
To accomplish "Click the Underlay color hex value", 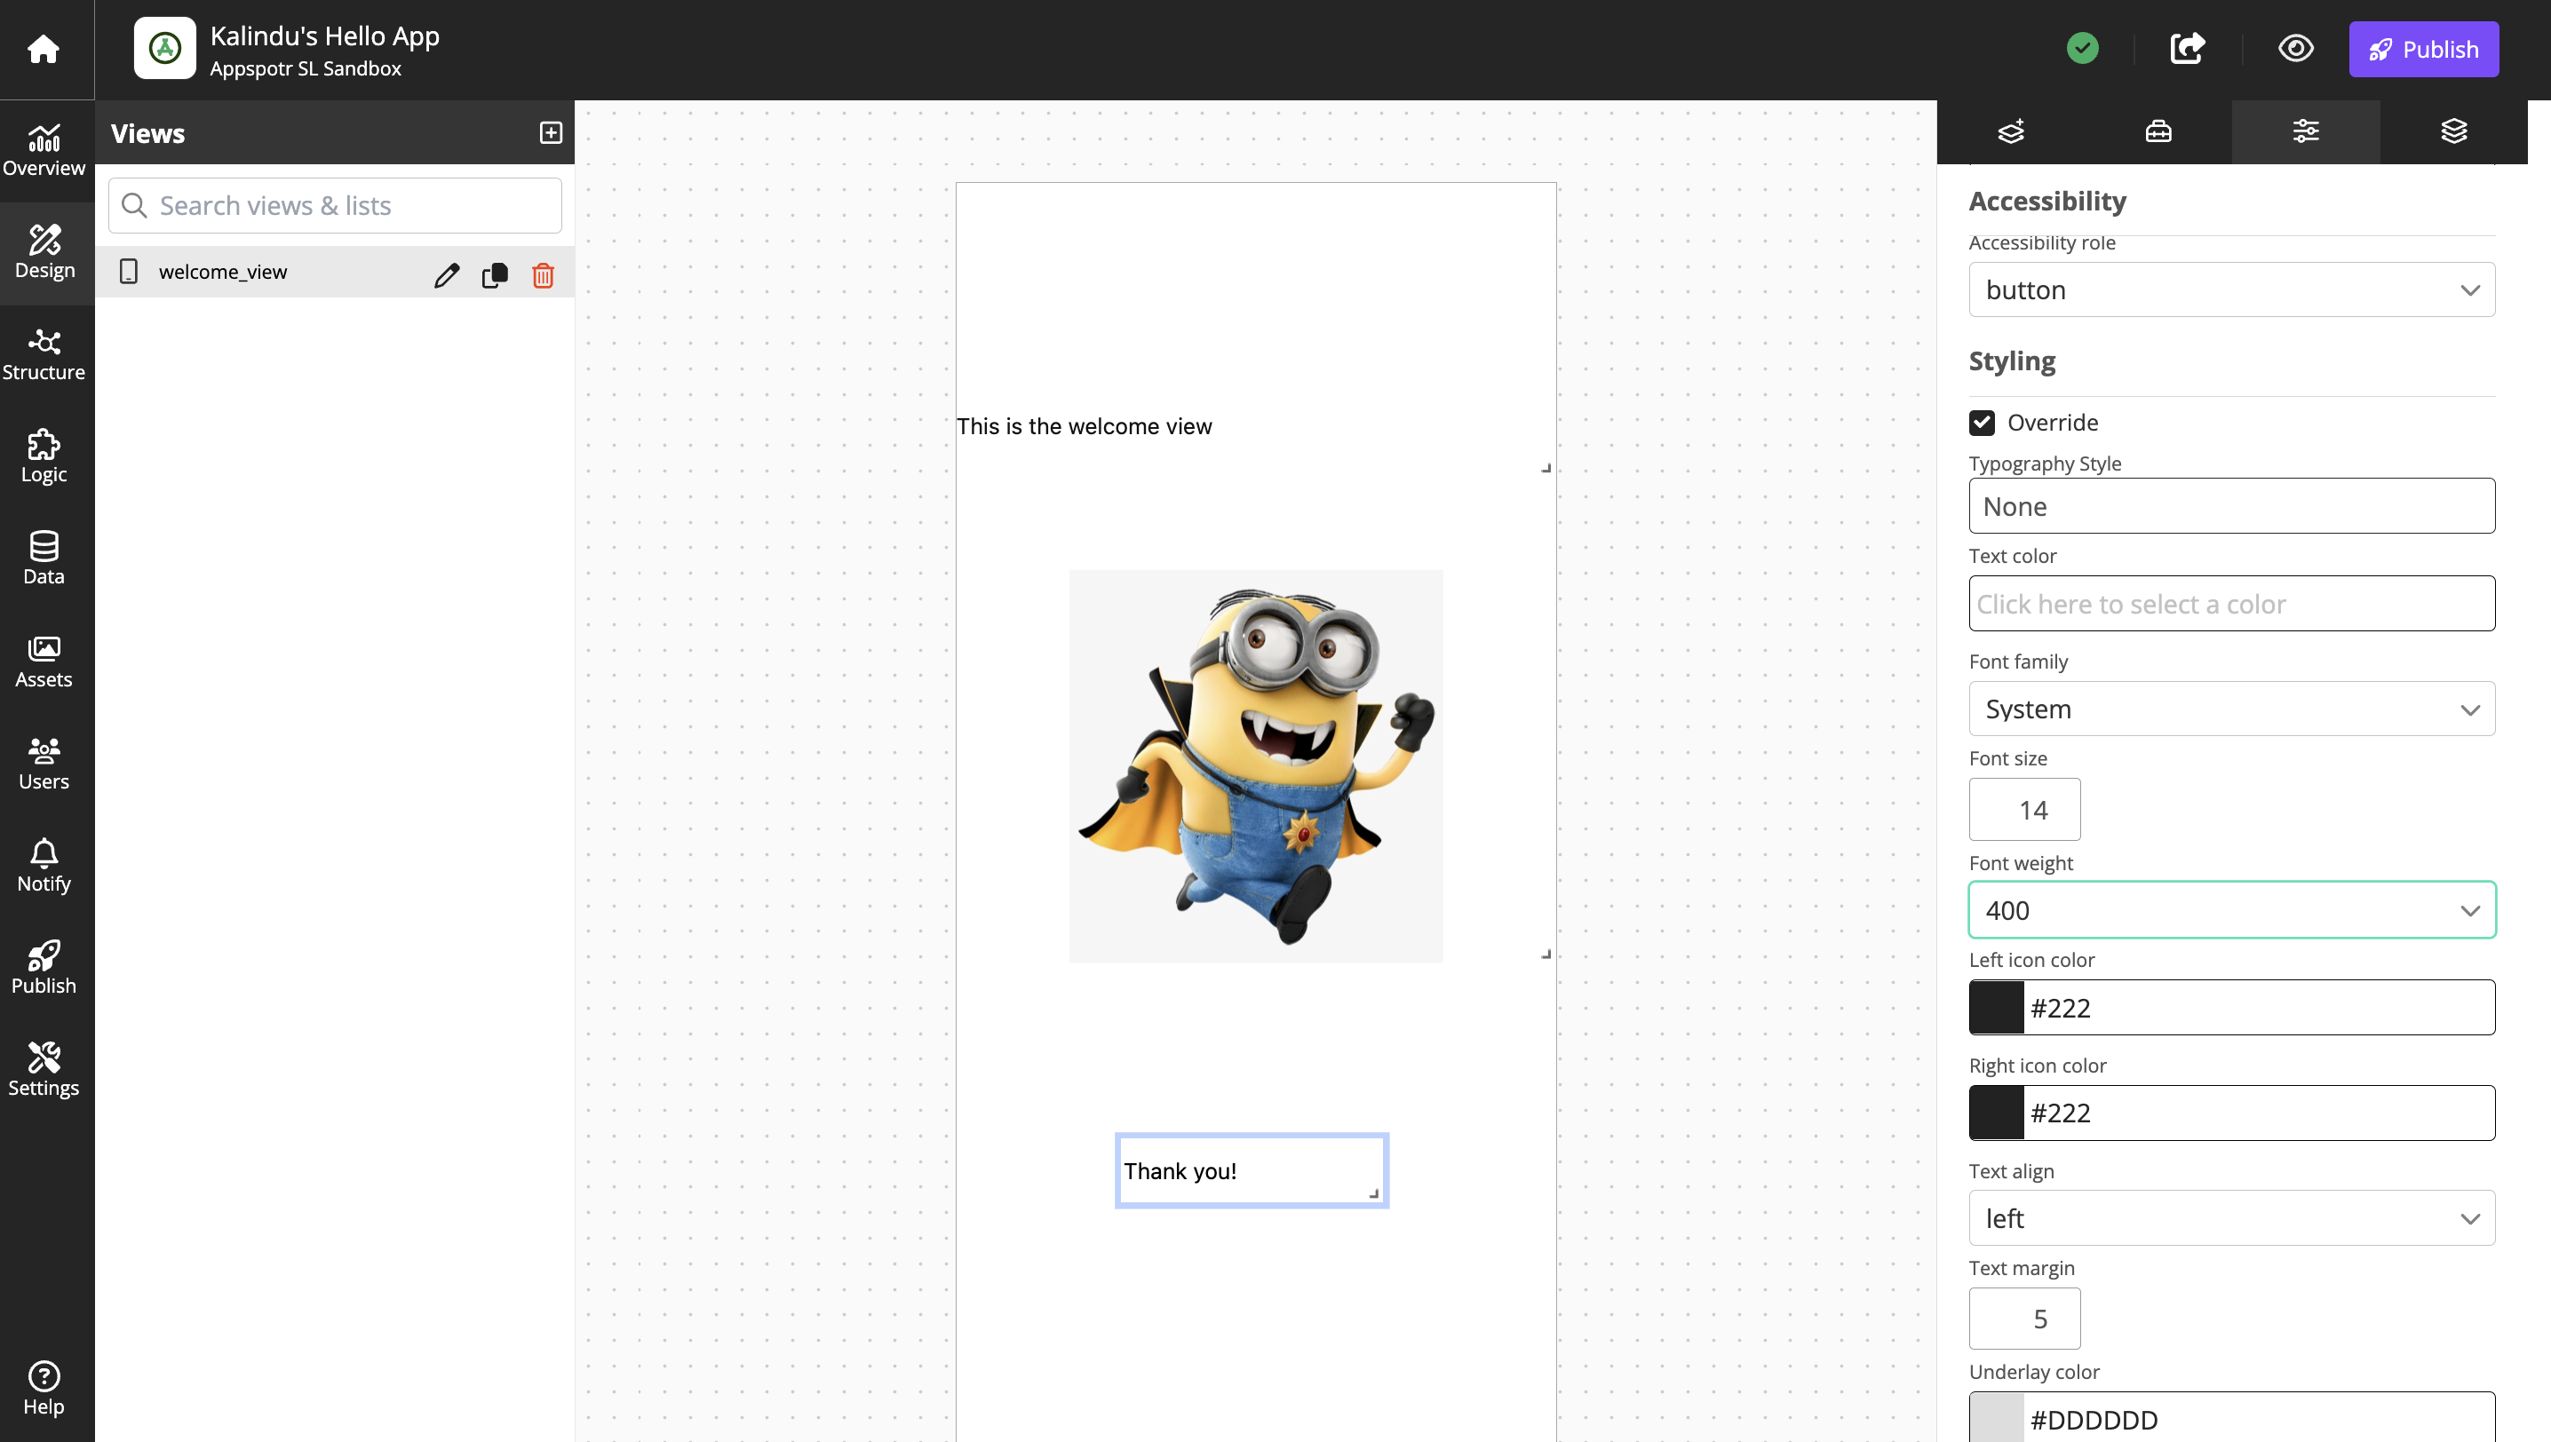I will (2094, 1419).
